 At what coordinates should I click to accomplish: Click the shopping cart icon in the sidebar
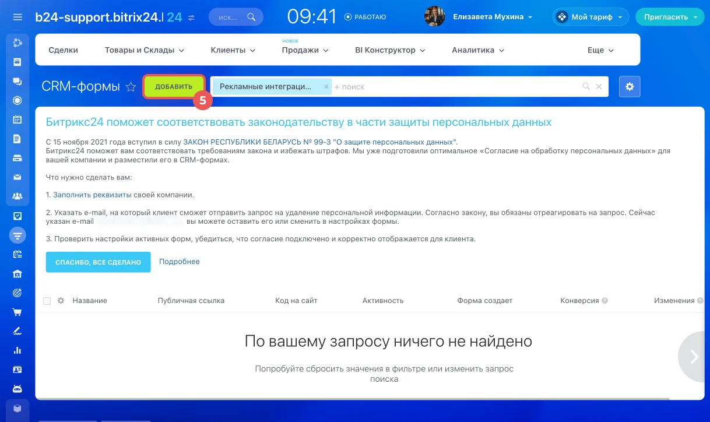click(x=17, y=312)
